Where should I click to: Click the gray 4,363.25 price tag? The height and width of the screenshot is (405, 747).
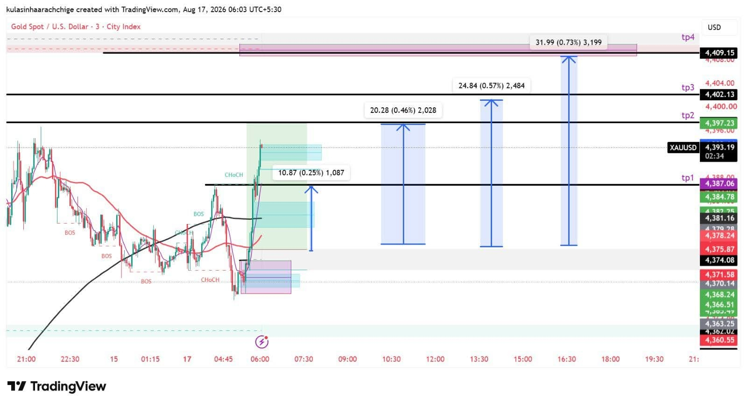coord(719,323)
